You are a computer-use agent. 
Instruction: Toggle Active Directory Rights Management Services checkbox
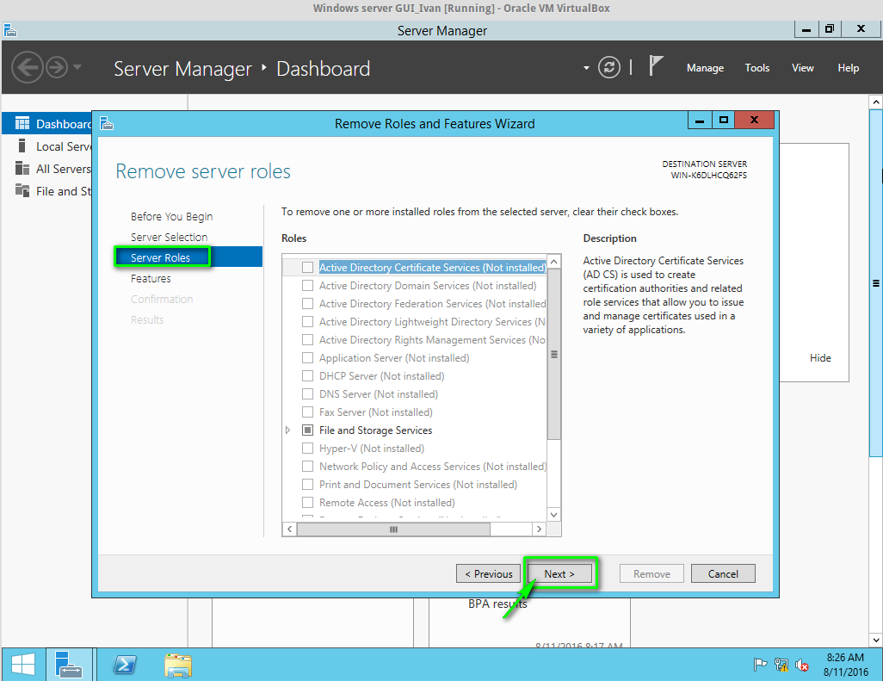point(307,340)
